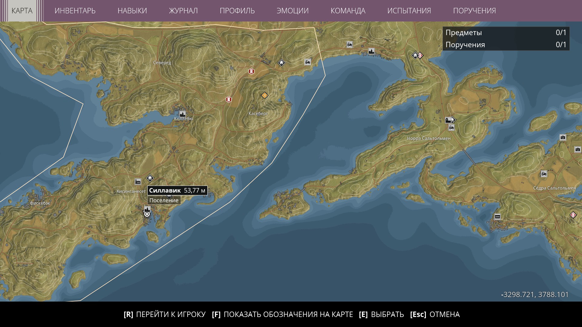
Task: Click the Предметы 0/1 counter row
Action: coord(506,33)
